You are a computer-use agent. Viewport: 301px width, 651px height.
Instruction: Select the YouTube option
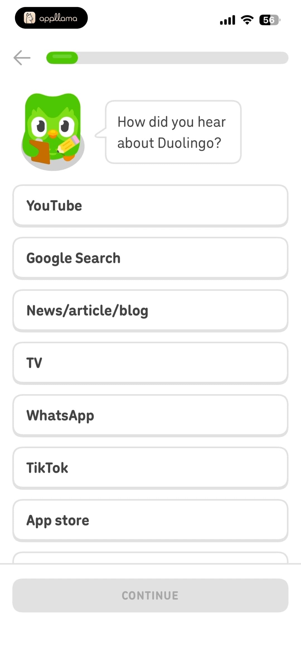pyautogui.click(x=151, y=206)
